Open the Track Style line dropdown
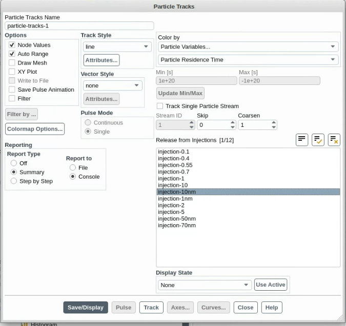This screenshot has width=346, height=326. pos(117,47)
